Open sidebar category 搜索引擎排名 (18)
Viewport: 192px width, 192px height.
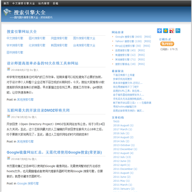(125, 64)
